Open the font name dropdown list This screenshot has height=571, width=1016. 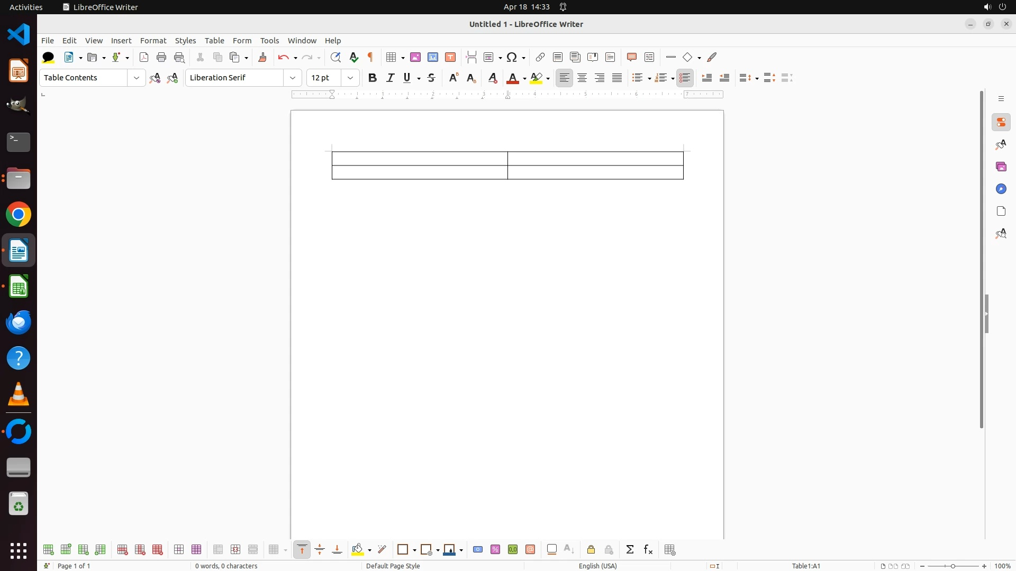[293, 78]
